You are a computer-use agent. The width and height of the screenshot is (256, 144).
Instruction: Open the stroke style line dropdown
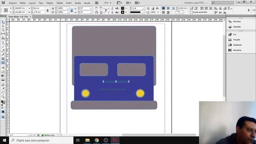pos(143,12)
